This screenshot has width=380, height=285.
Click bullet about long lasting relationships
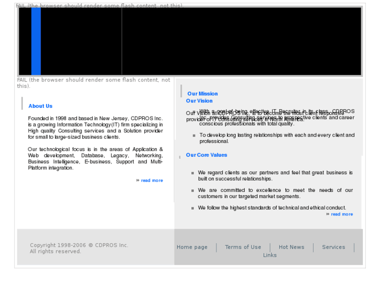[277, 138]
